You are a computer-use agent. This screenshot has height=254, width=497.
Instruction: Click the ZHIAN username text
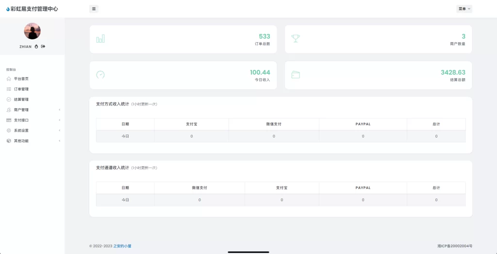(26, 47)
